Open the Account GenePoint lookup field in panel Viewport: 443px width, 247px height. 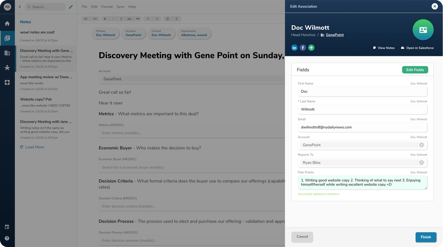(x=362, y=145)
